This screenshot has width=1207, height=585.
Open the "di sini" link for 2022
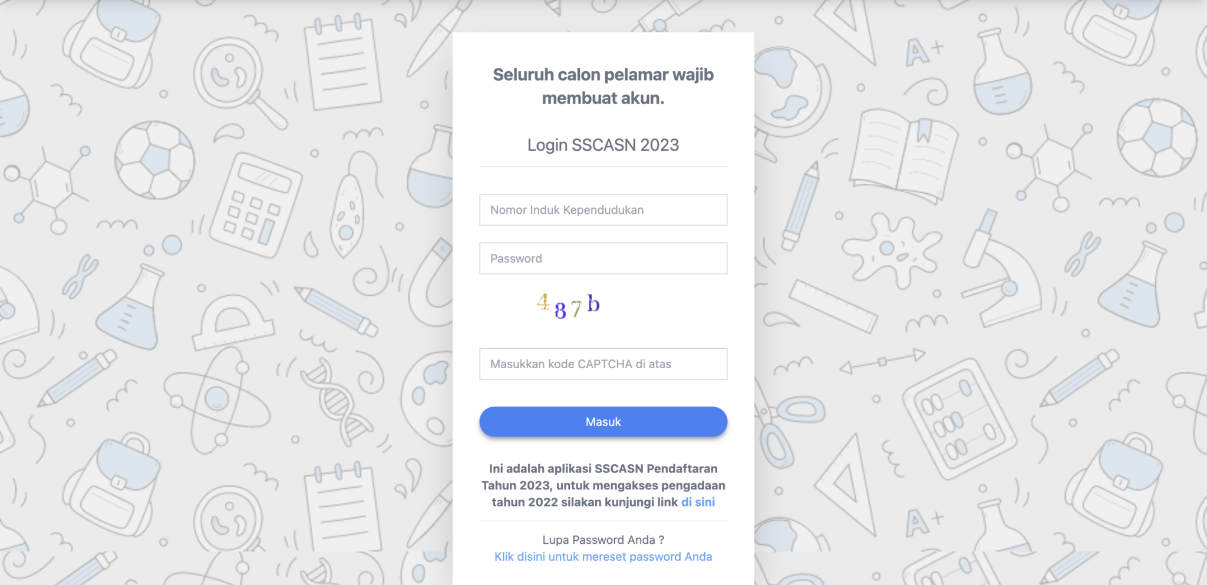(698, 503)
